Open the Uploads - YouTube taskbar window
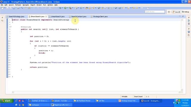This screenshot has height=107, width=191. (61, 101)
